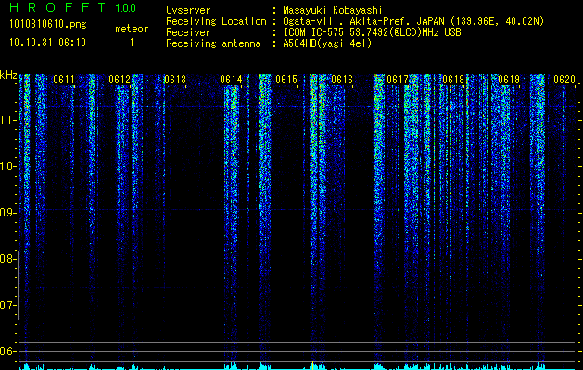The height and width of the screenshot is (370, 583).
Task: Click the 'Ovserver' field label
Action: [188, 10]
